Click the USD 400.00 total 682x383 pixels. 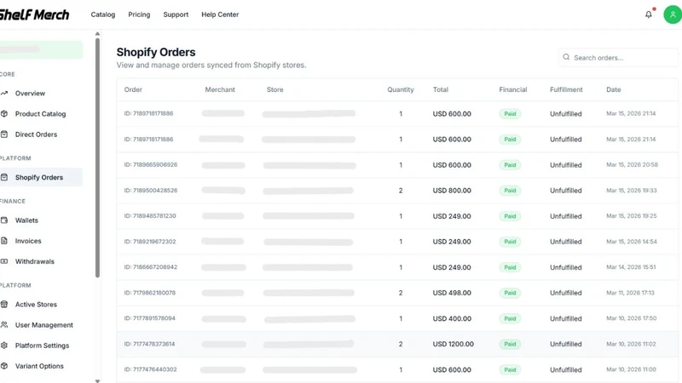(452, 318)
